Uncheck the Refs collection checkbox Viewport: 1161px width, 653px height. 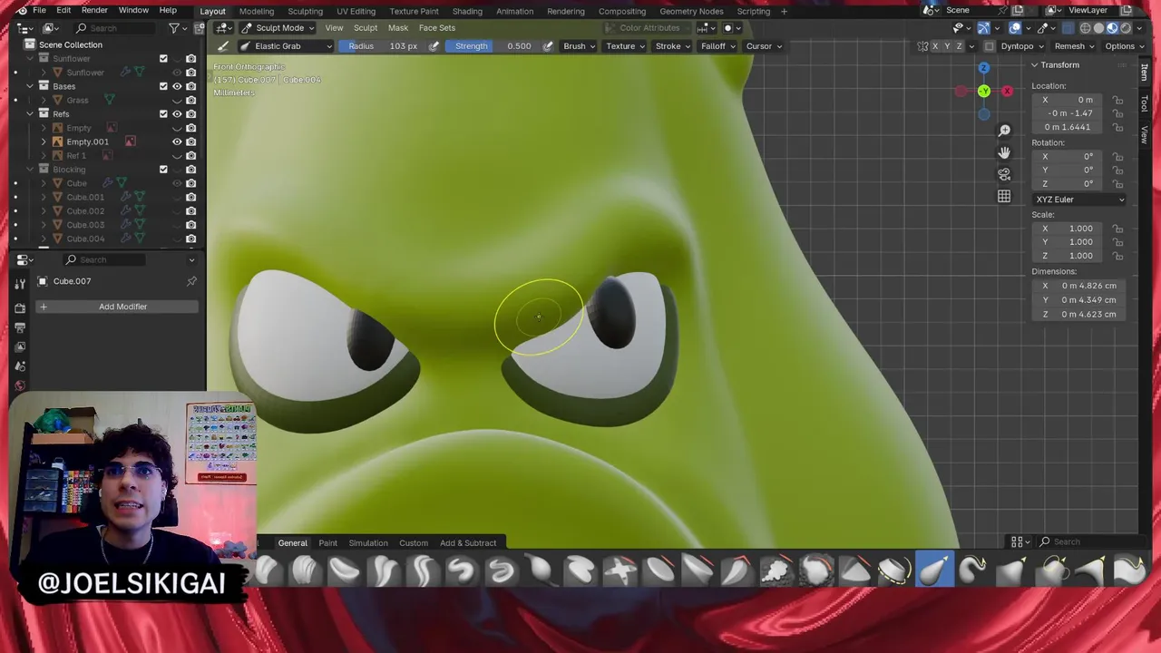[163, 114]
